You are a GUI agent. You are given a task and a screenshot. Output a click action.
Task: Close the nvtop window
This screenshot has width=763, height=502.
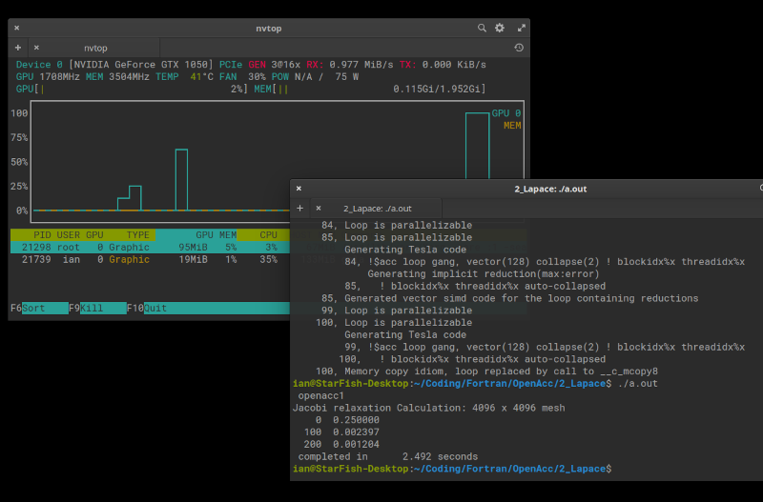pyautogui.click(x=16, y=28)
